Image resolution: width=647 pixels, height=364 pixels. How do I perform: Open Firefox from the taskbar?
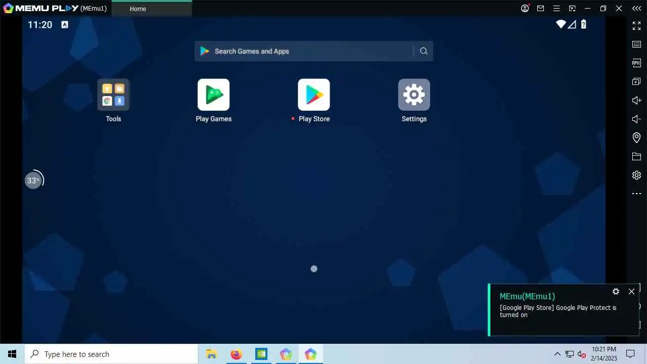(236, 354)
